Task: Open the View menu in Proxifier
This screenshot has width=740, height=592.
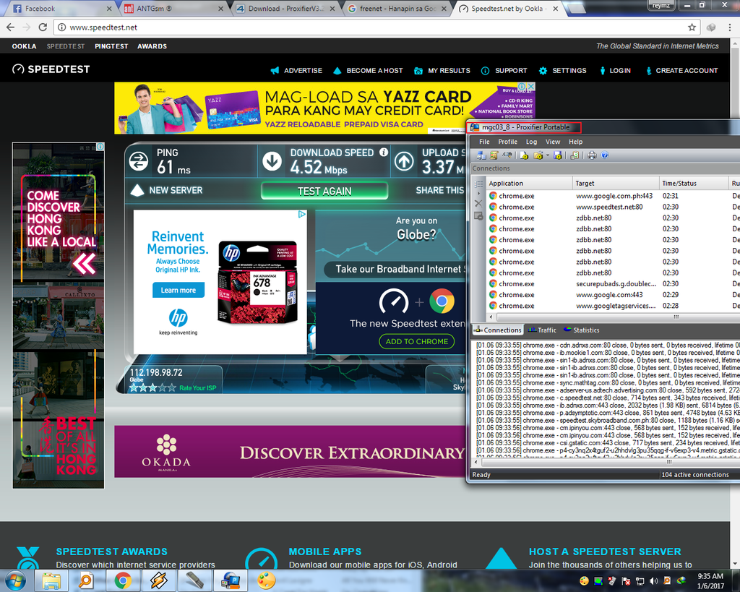Action: coord(553,142)
